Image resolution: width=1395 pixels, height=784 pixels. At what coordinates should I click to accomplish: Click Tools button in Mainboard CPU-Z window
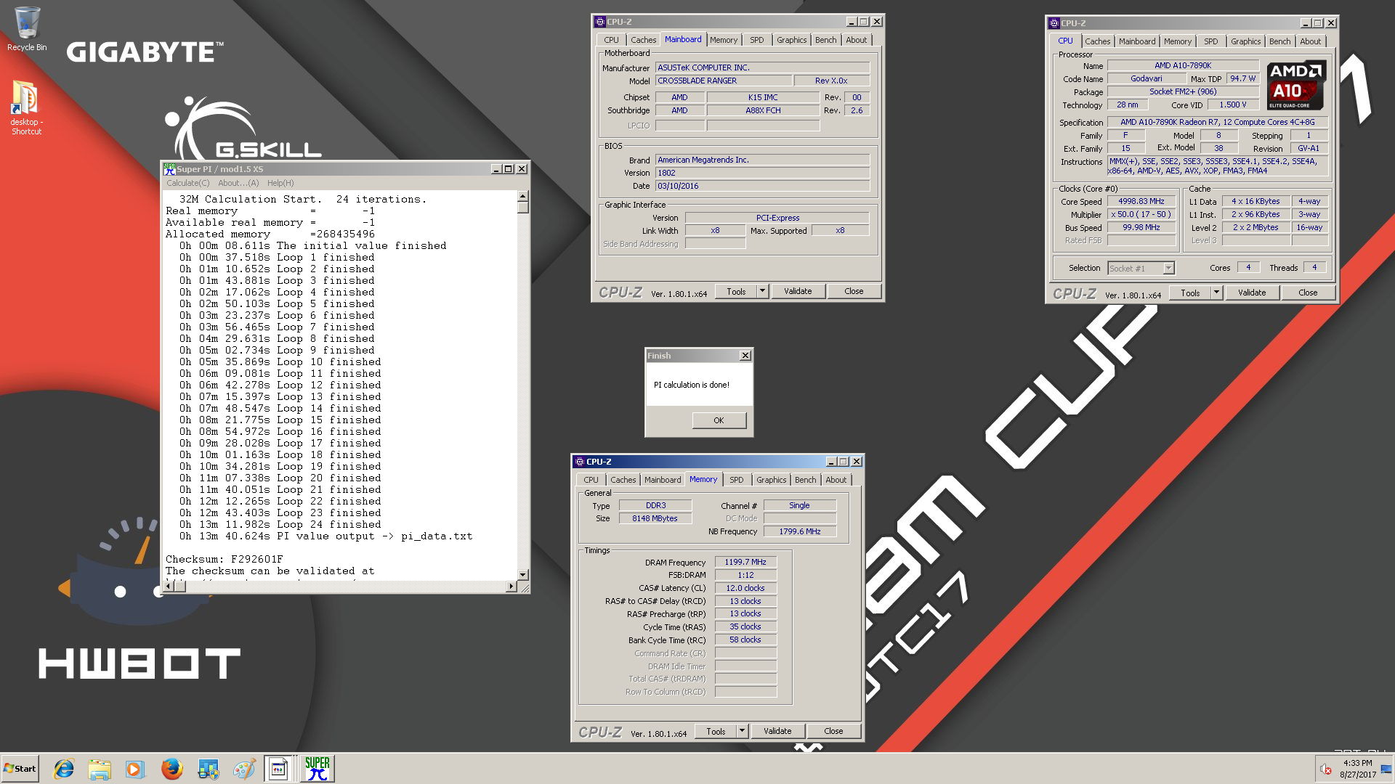(x=736, y=291)
